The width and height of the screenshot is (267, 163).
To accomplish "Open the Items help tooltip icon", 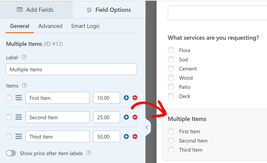I will pyautogui.click(x=25, y=85).
